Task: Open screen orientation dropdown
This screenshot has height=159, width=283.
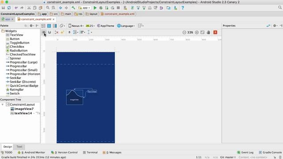Action: click(62, 26)
